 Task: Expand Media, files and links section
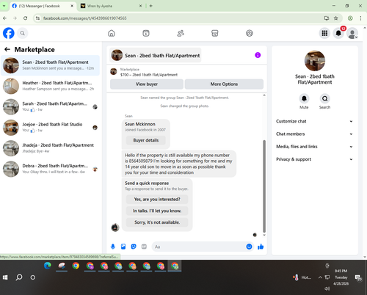[x=314, y=147]
